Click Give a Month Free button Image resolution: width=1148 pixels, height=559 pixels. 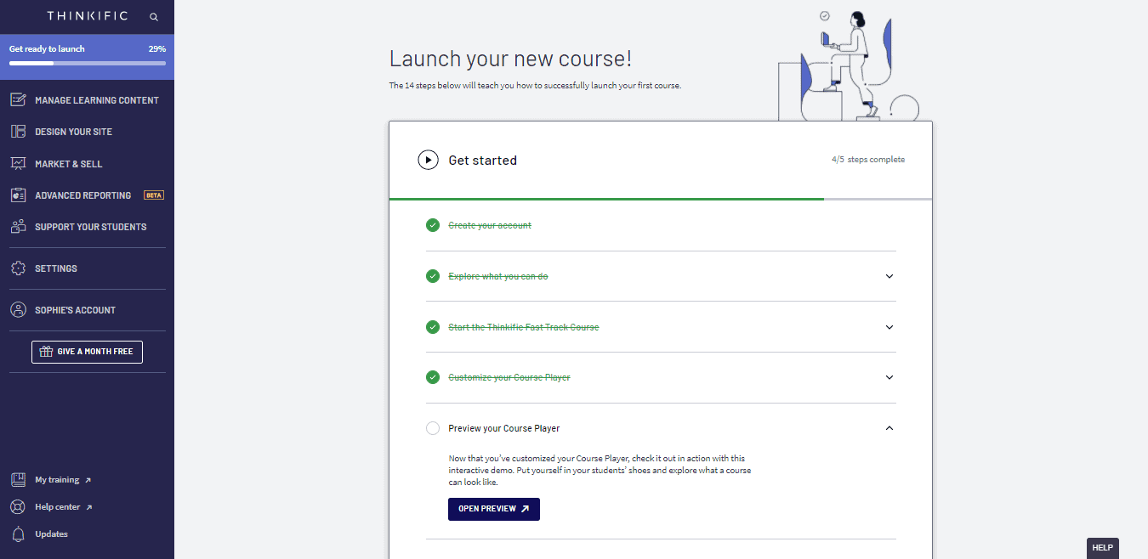pos(87,352)
